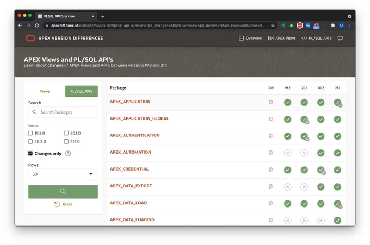Image resolution: width=370 pixels, height=245 pixels.
Task: Open diff icon for APEX_AUTOMATION
Action: (x=271, y=153)
